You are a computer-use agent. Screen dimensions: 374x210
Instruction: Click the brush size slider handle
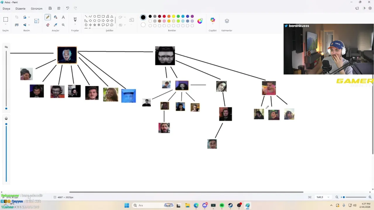6,108
